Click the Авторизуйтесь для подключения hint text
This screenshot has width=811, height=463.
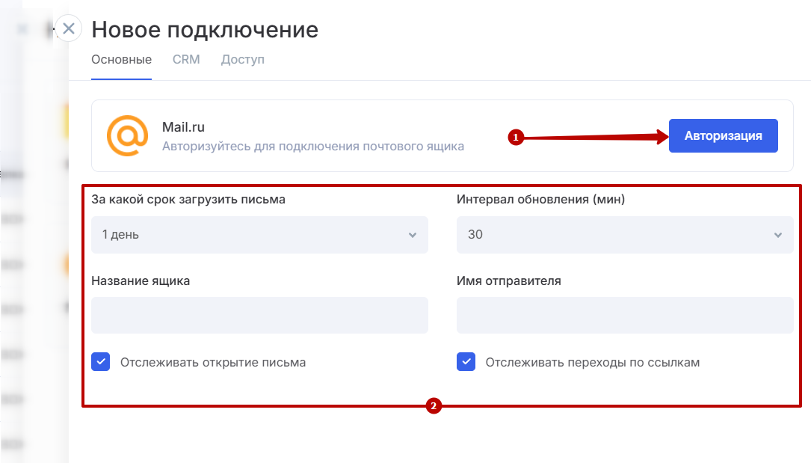[312, 147]
